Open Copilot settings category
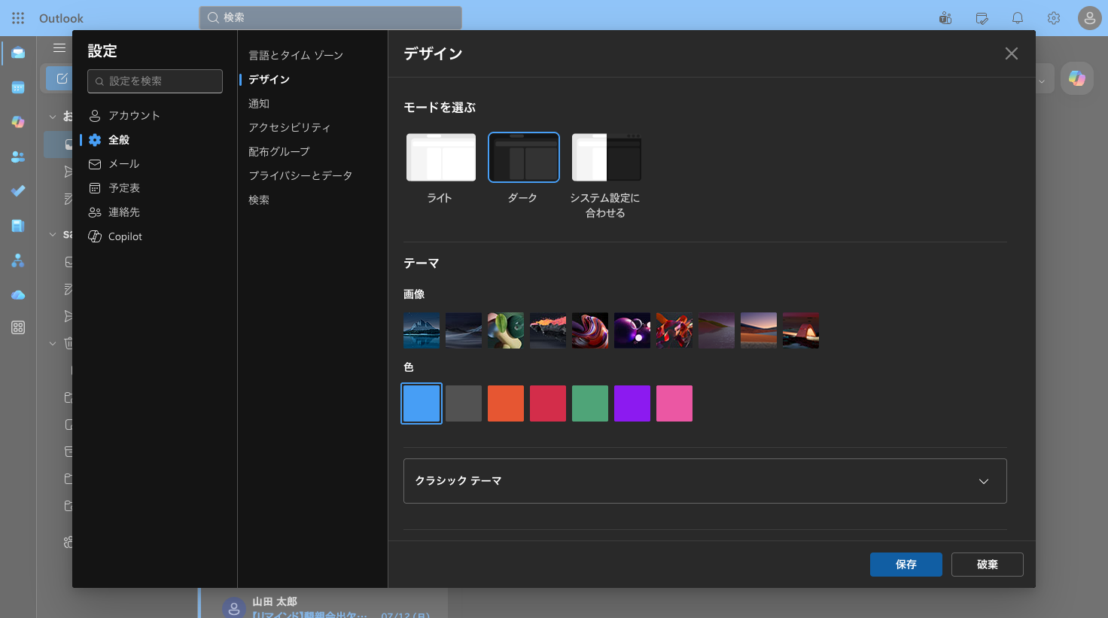This screenshot has height=618, width=1108. (x=154, y=236)
